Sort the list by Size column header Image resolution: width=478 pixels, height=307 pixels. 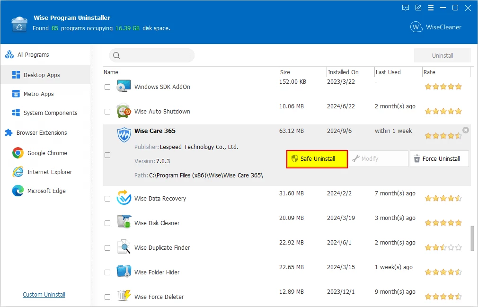(x=285, y=72)
